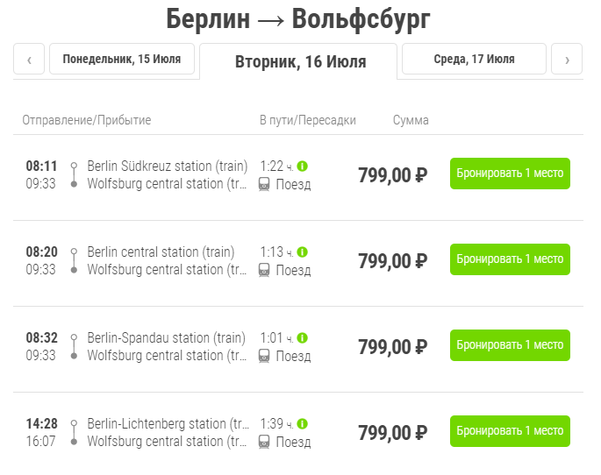The height and width of the screenshot is (475, 601).
Task: Click info icon next to 1:13 duration
Action: pos(303,252)
